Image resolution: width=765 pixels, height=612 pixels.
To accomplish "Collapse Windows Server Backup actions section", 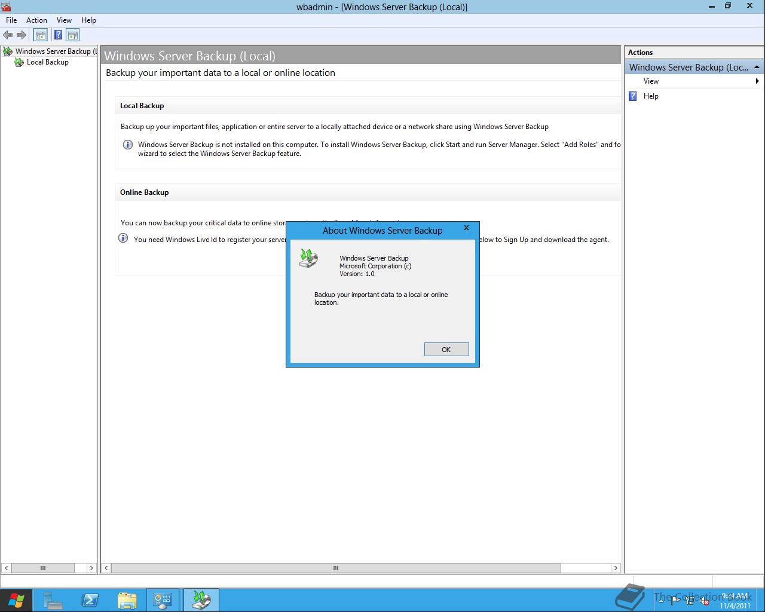I will (x=757, y=67).
